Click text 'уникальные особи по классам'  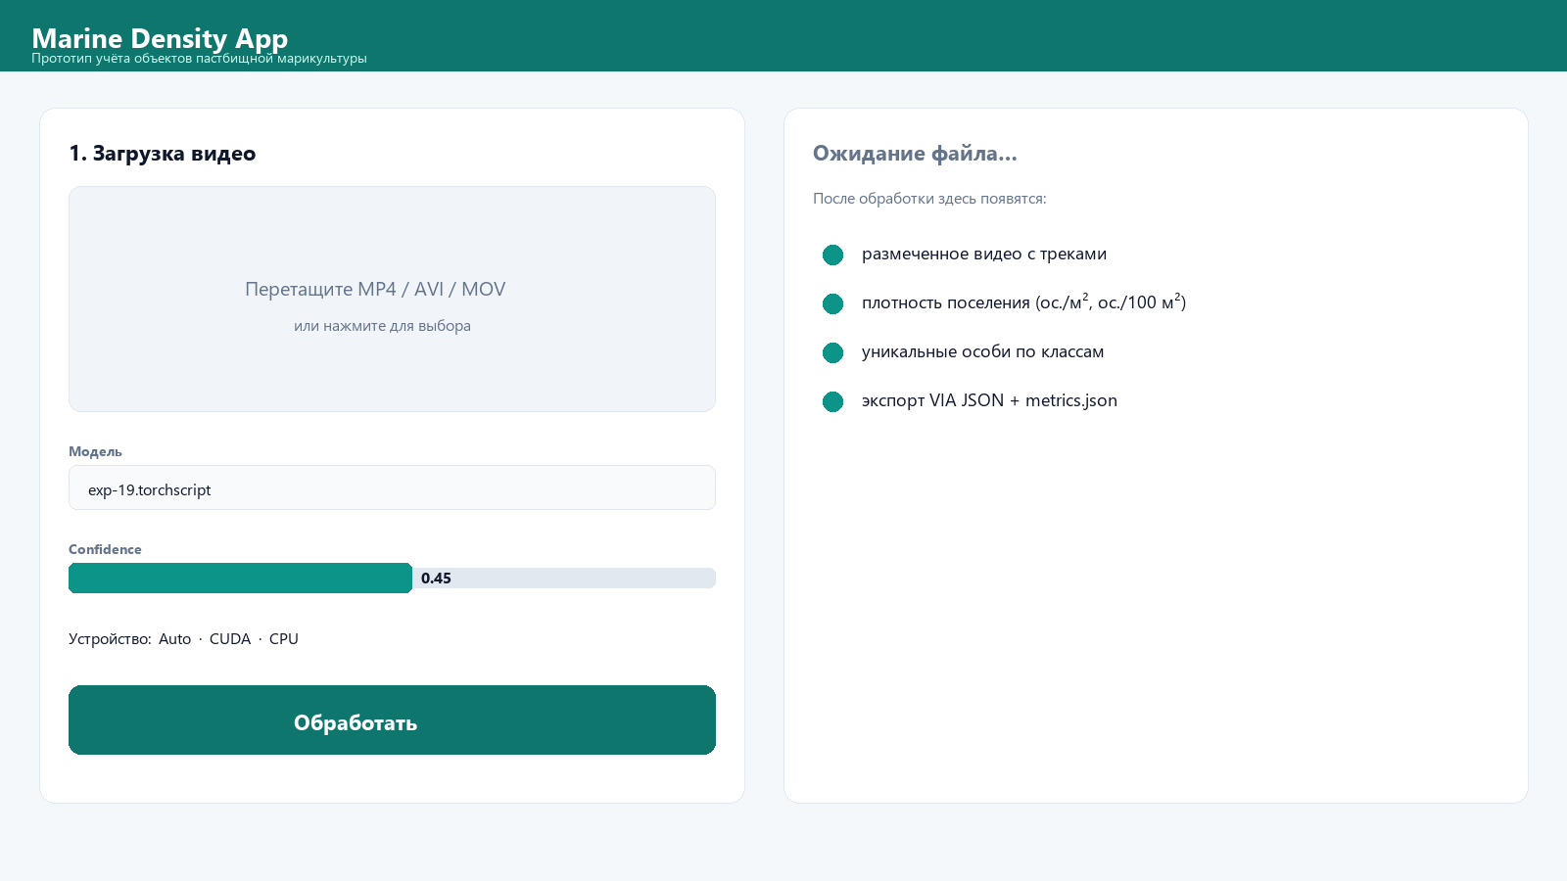[x=982, y=351]
